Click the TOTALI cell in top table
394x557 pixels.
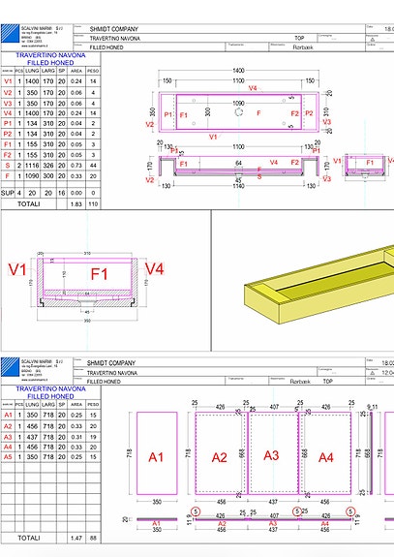[29, 203]
